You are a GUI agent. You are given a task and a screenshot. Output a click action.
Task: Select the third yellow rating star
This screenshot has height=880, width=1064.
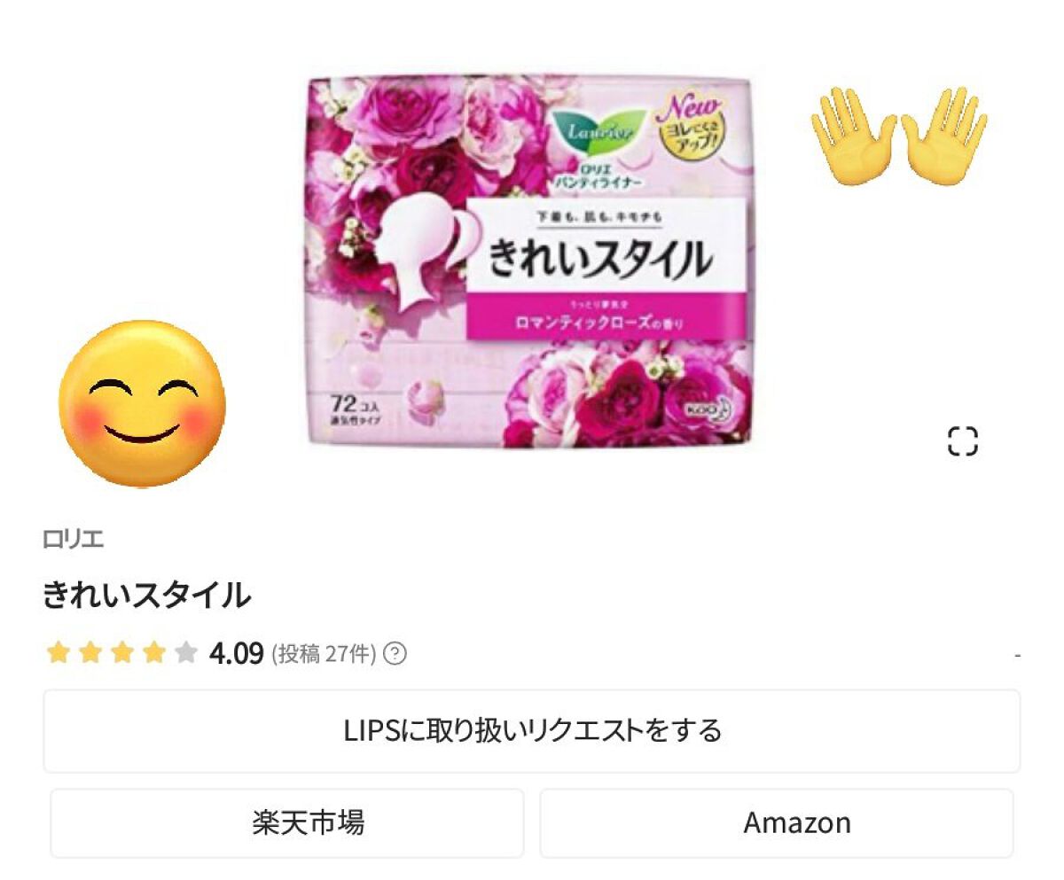(x=121, y=654)
